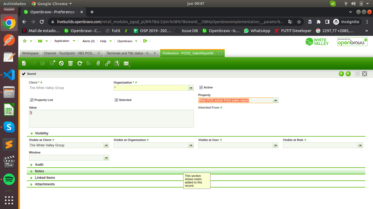Switch to Terminals and Tills status tab

(128, 53)
